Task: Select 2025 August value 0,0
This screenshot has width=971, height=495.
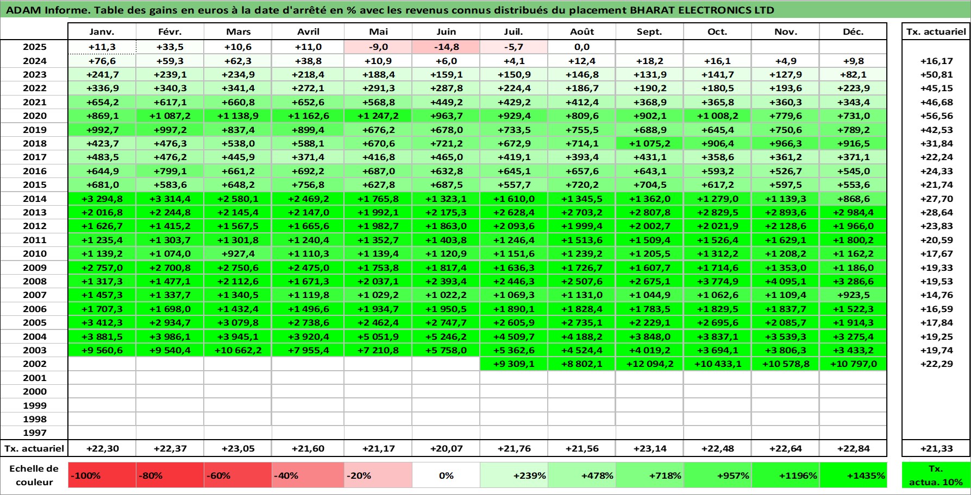Action: tap(581, 47)
